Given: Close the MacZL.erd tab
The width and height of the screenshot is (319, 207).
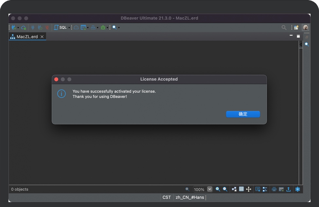Looking at the screenshot, I should [42, 37].
